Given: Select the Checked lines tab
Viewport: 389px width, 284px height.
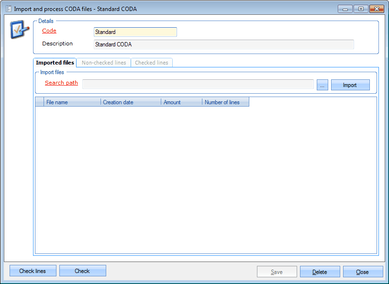Looking at the screenshot, I should pos(151,63).
